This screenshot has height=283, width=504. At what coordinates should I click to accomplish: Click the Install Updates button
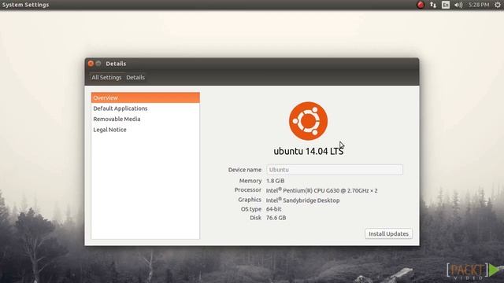pos(388,233)
